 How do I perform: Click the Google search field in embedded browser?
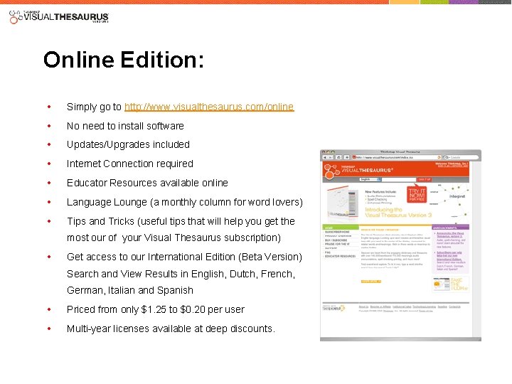click(x=462, y=157)
